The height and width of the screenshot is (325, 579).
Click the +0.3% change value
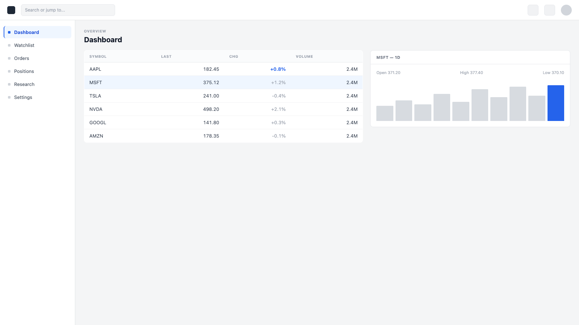coord(278,122)
